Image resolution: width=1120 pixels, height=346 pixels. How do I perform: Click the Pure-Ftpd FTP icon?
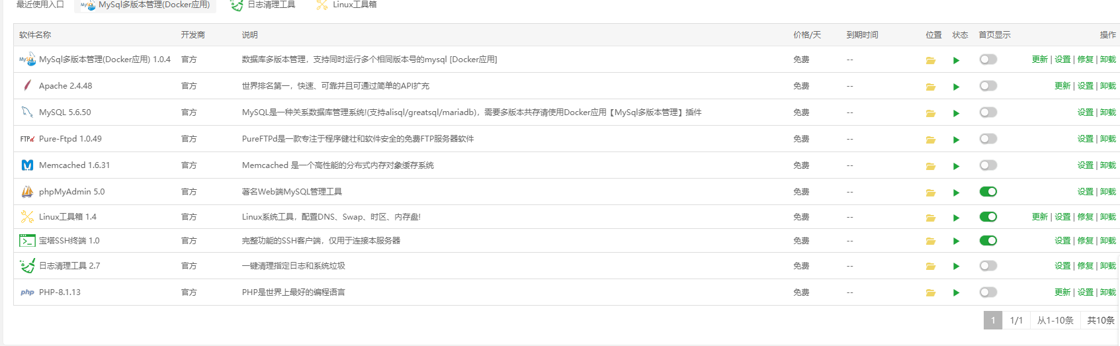(x=27, y=139)
